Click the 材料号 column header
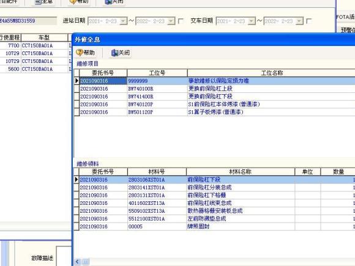This screenshot has width=355, height=266. 157,172
